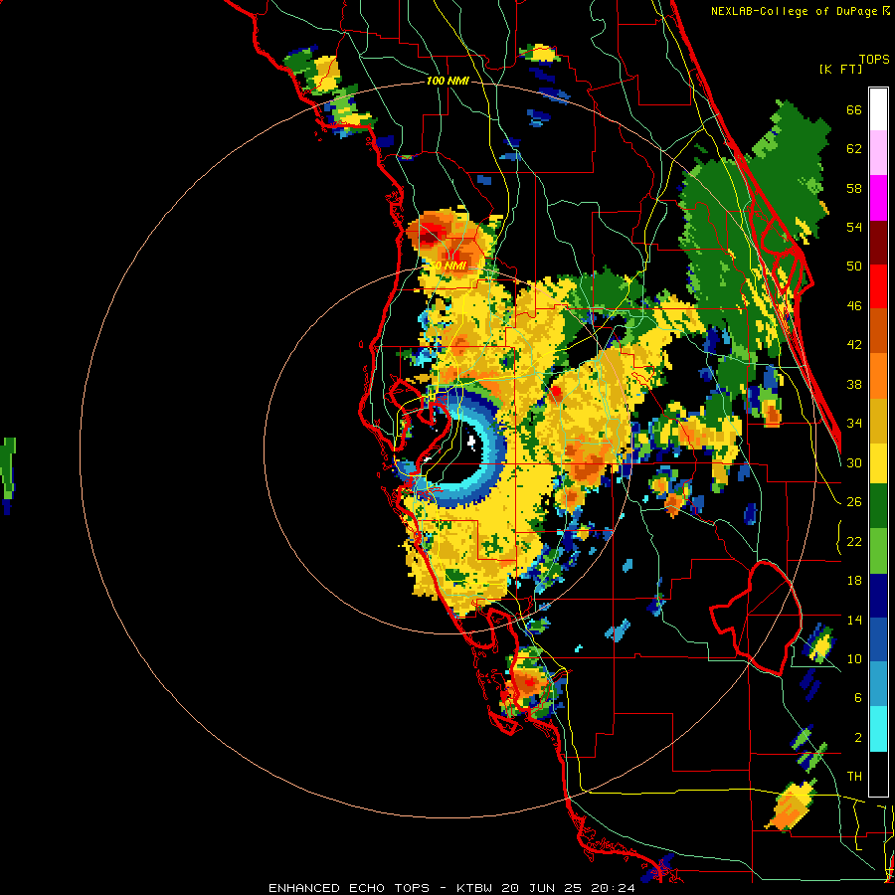The width and height of the screenshot is (895, 895).
Task: Click the 50 NMI range ring label
Action: pos(448,266)
